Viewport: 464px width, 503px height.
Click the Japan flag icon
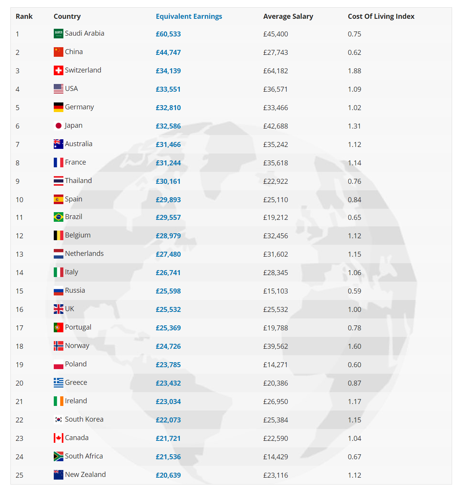[58, 125]
